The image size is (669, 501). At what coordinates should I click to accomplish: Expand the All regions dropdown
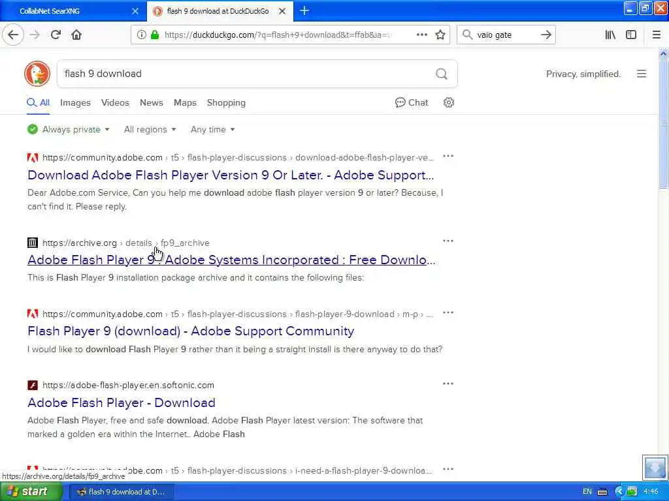coord(150,129)
